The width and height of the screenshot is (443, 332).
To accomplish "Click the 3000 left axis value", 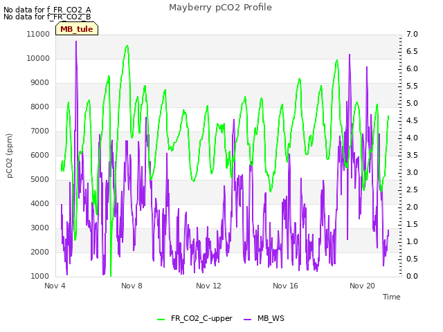I will [x=40, y=228].
